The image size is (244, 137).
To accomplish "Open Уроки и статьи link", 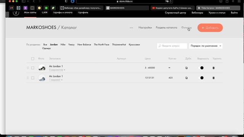I will (x=217, y=13).
